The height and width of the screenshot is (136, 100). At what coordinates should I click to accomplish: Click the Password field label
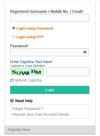coord(18,46)
